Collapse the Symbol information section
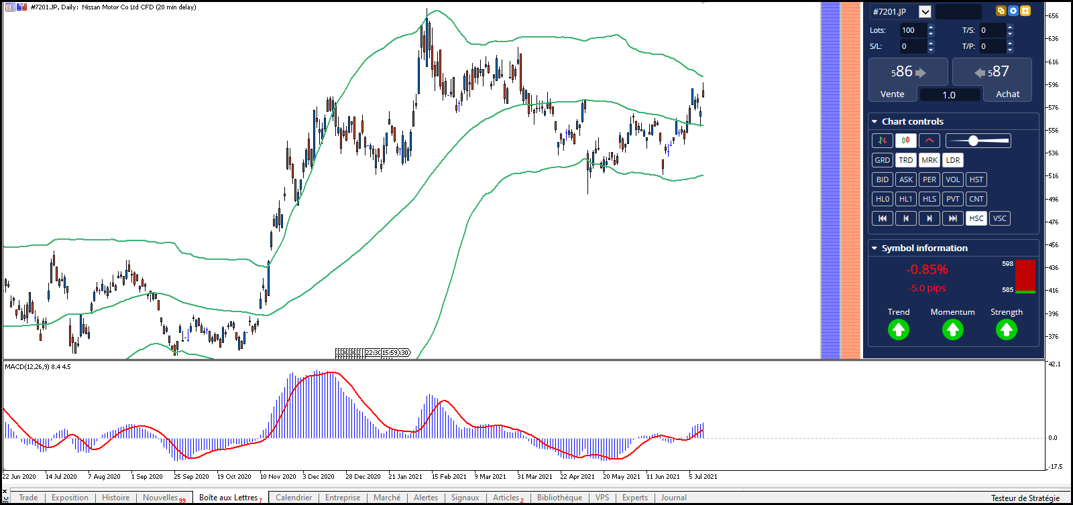The height and width of the screenshot is (505, 1073). pos(874,248)
